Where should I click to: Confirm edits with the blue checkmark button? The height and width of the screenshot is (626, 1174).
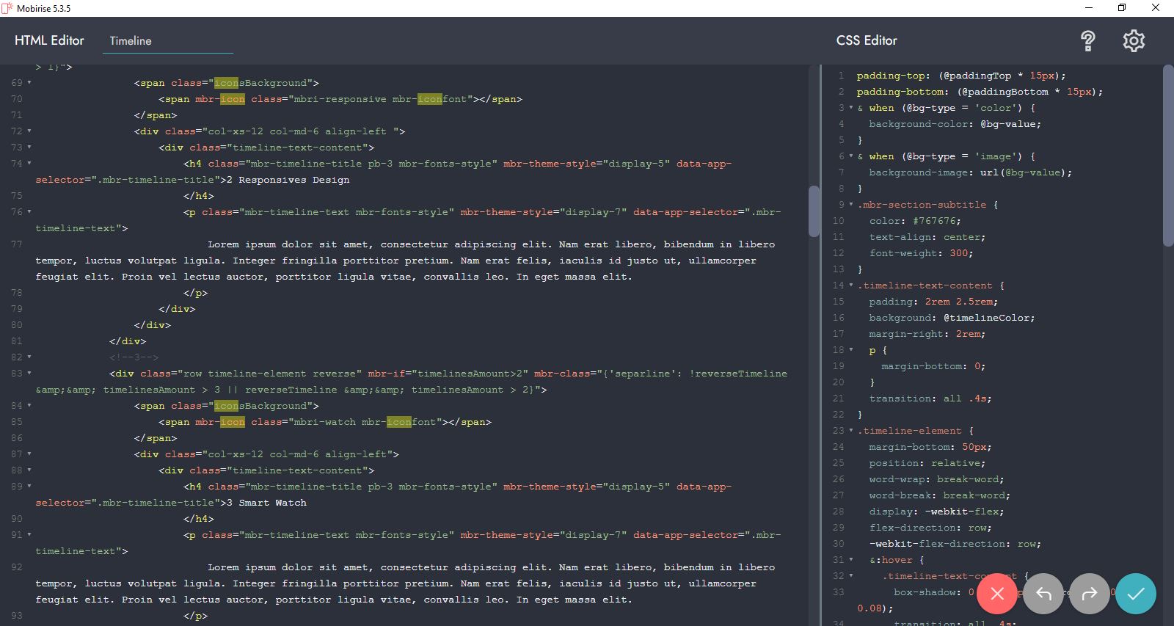pos(1135,594)
